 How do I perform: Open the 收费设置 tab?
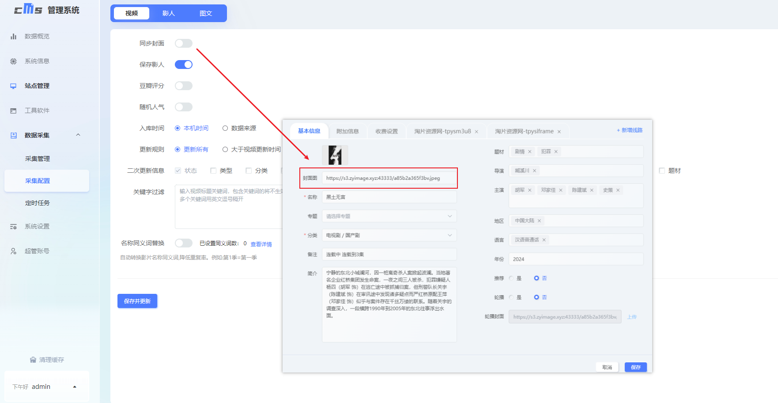click(x=387, y=131)
